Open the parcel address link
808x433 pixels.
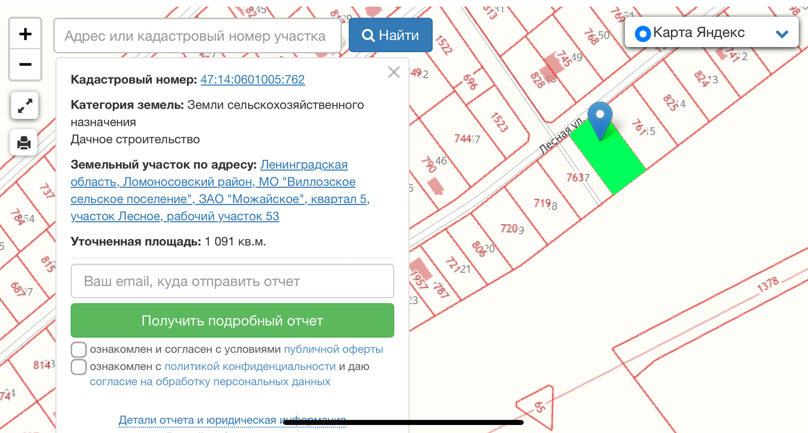(220, 190)
